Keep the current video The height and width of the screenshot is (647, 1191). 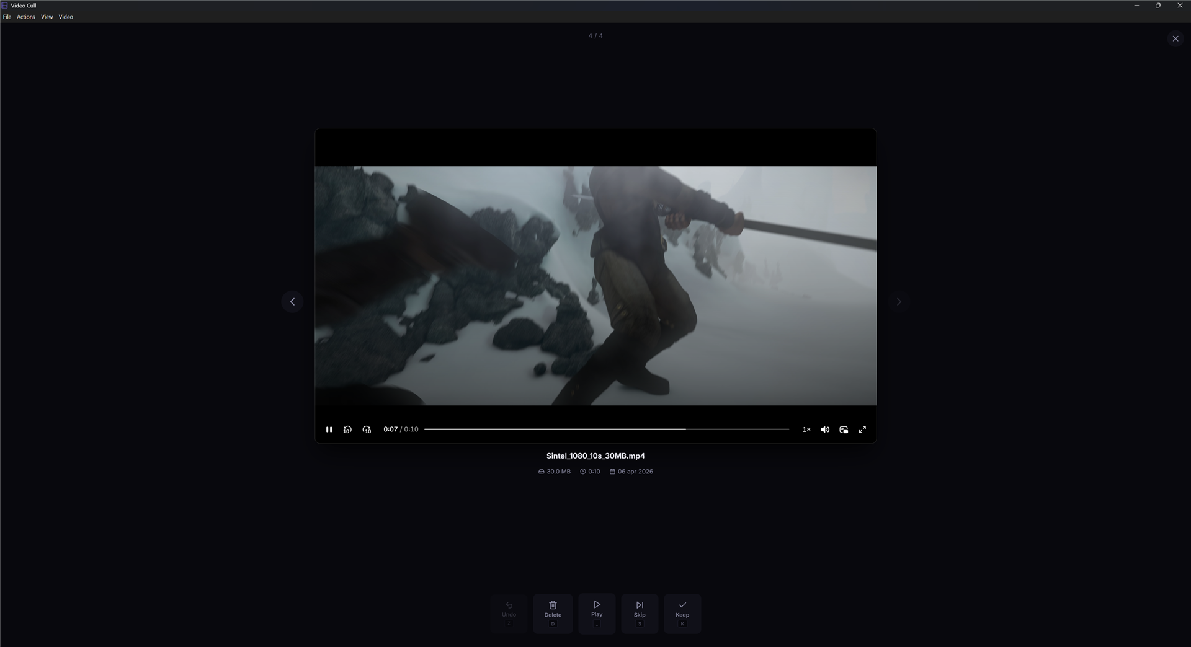(x=682, y=614)
